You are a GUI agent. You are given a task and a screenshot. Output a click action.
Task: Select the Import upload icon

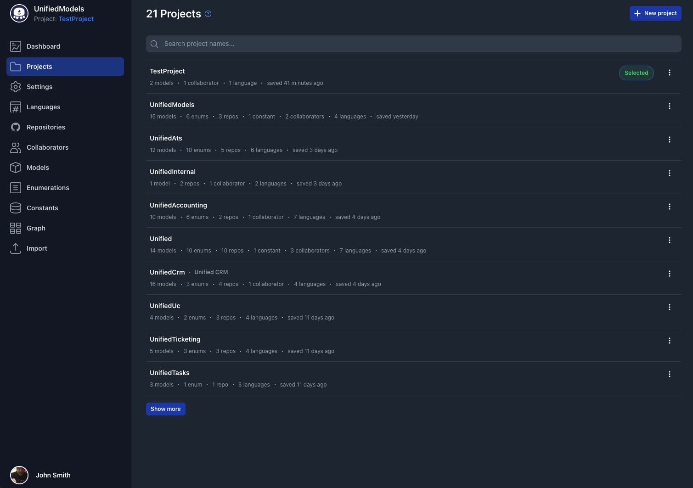click(x=16, y=248)
